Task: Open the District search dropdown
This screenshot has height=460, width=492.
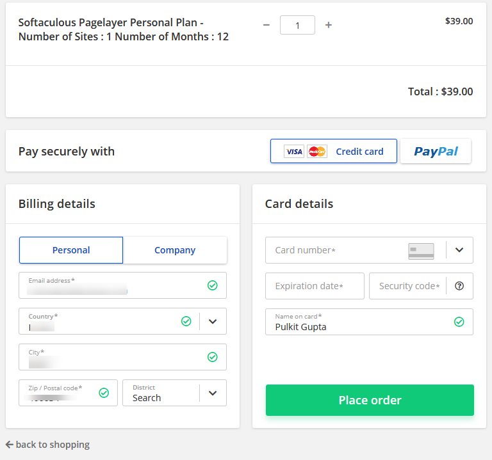Action: [213, 393]
